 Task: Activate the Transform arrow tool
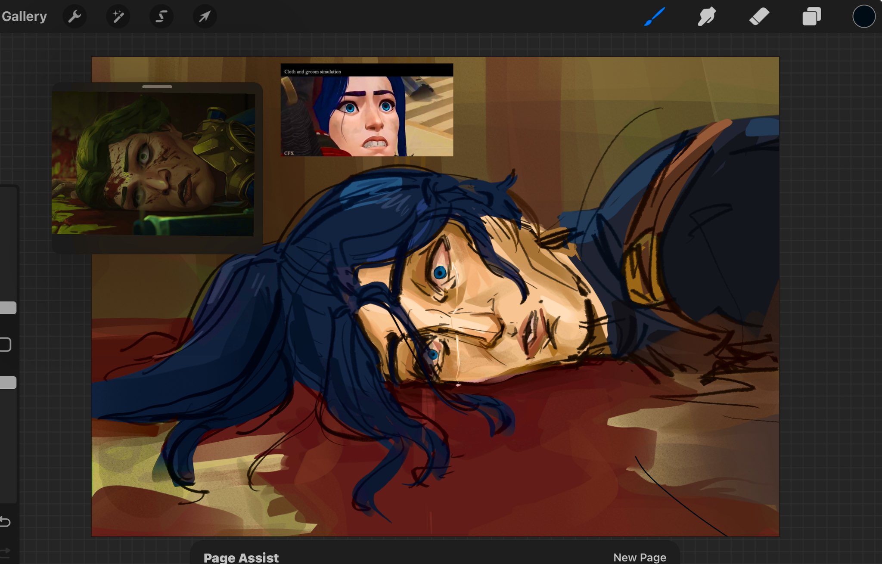pos(205,16)
